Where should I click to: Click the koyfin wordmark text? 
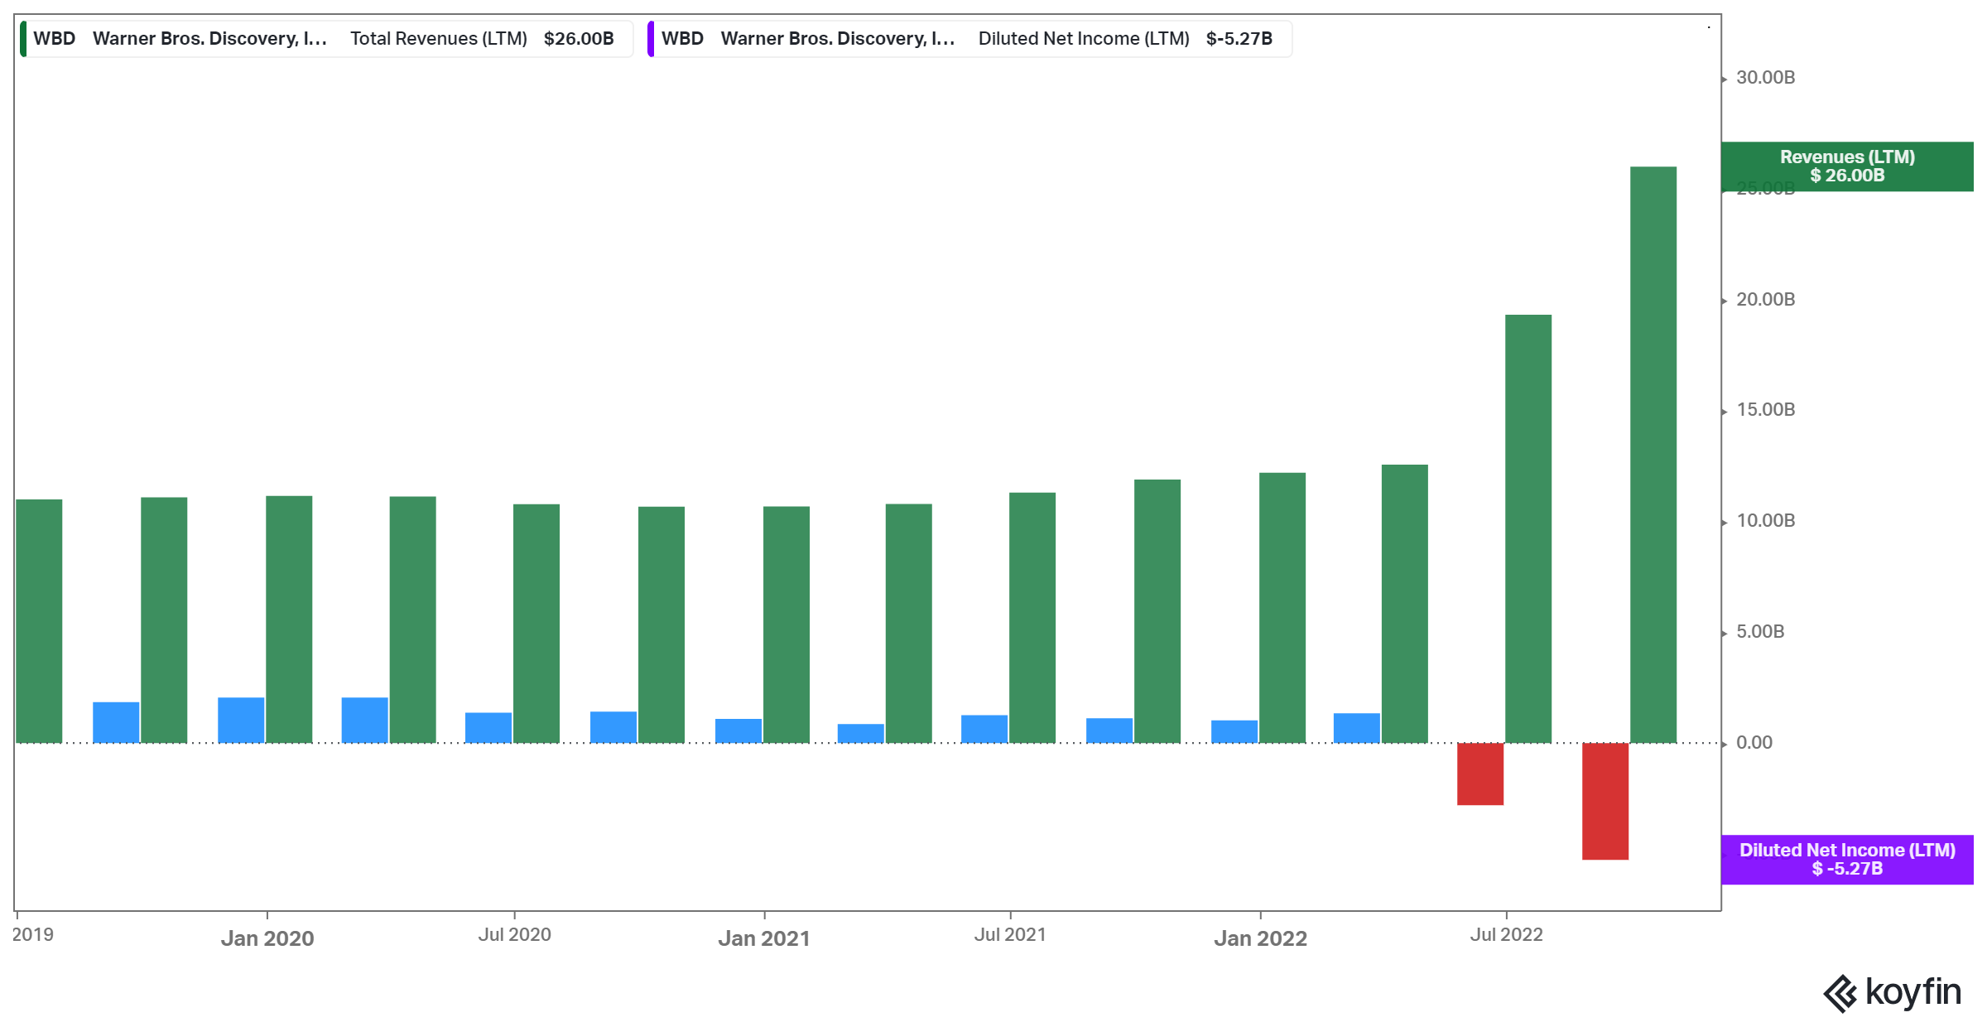tap(1912, 991)
